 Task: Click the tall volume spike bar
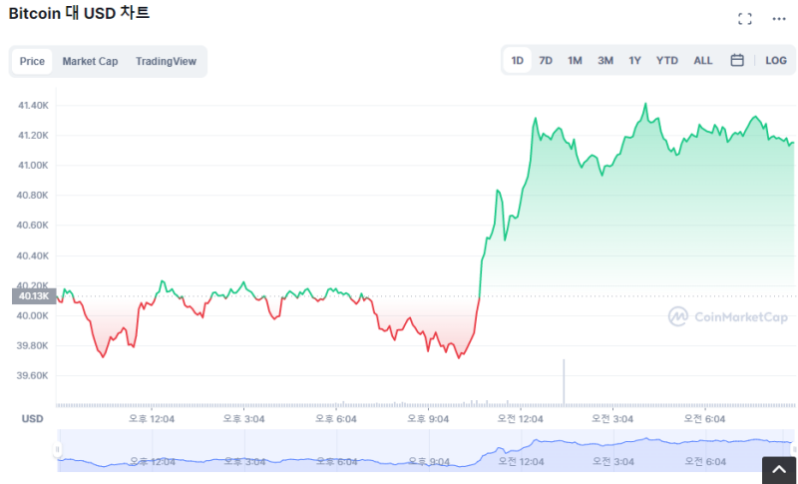564,382
